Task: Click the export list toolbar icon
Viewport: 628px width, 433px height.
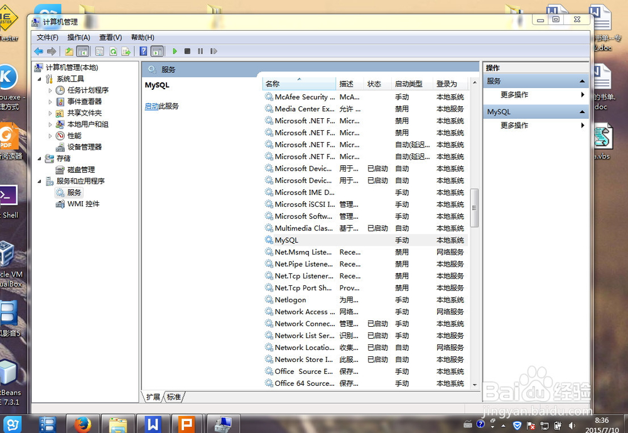Action: pos(126,52)
